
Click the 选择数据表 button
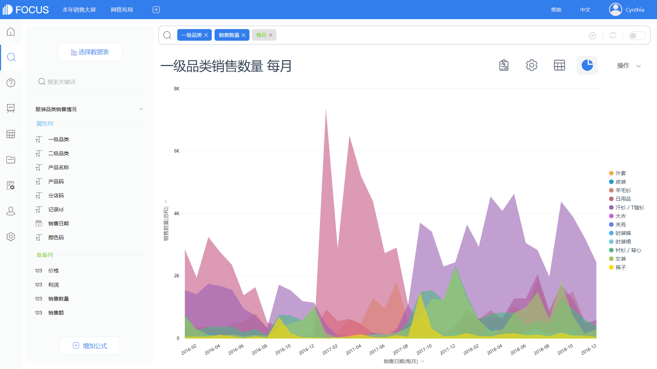click(90, 52)
